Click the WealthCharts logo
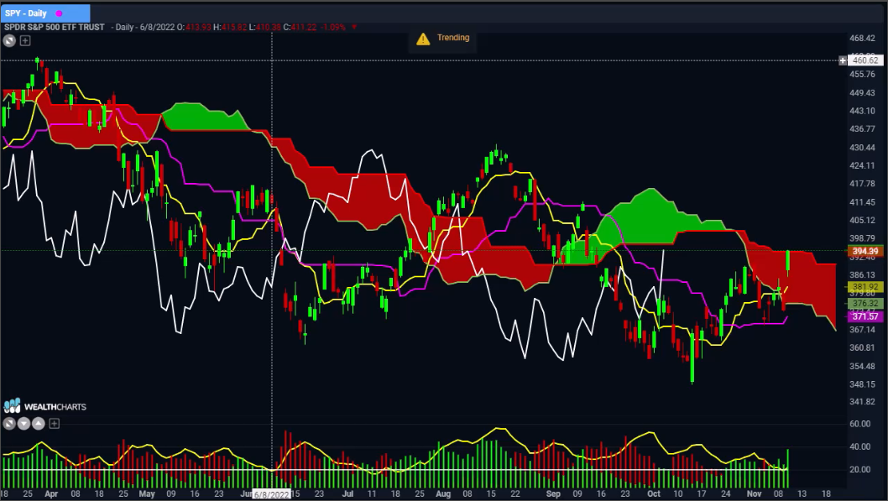This screenshot has width=888, height=501. tap(44, 406)
